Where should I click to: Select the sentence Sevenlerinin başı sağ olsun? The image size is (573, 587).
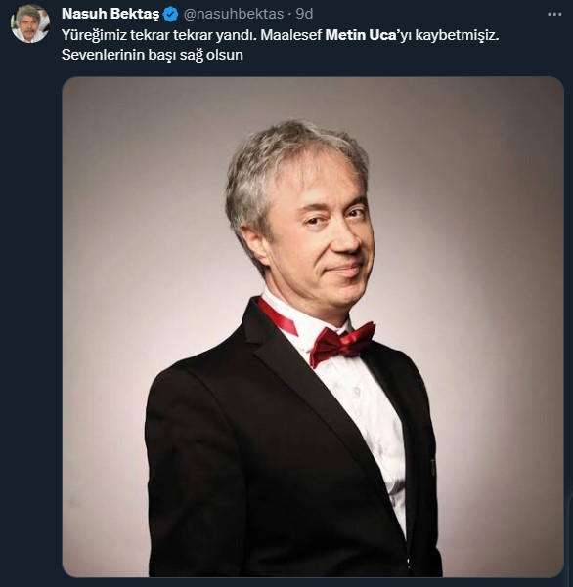(x=153, y=55)
